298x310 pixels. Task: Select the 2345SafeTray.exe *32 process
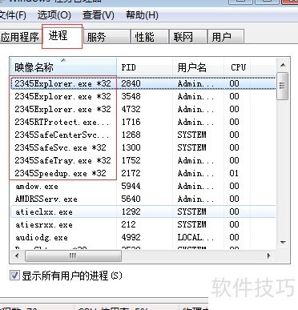coord(143,160)
